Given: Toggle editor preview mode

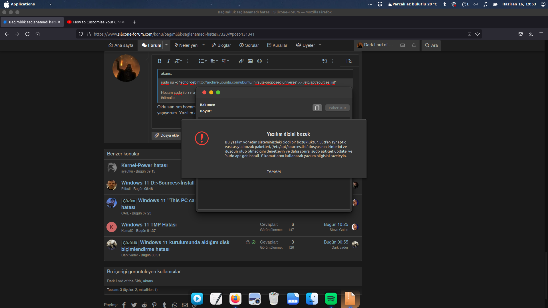Looking at the screenshot, I should point(349,61).
